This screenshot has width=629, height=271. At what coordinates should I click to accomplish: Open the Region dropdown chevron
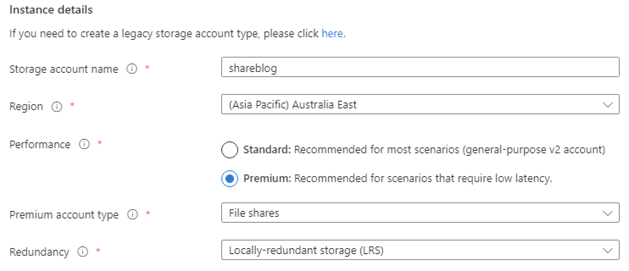pyautogui.click(x=607, y=105)
